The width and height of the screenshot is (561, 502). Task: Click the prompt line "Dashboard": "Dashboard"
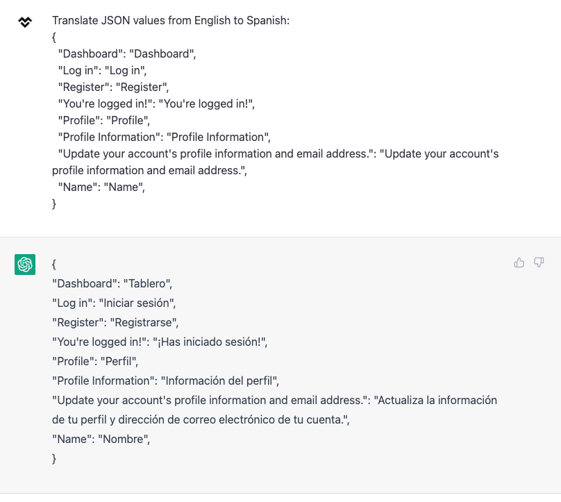[127, 53]
